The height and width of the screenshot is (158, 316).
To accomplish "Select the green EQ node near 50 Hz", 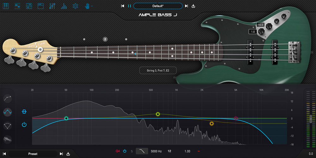I will pos(66,118).
